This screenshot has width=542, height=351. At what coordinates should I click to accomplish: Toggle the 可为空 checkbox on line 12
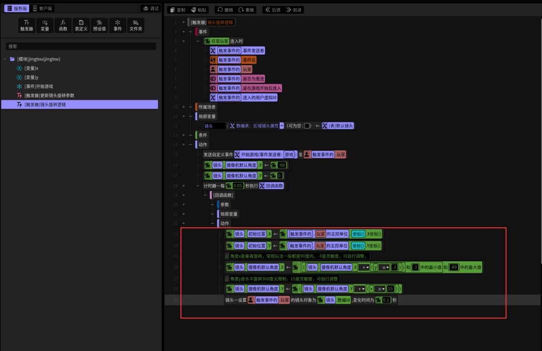point(307,126)
